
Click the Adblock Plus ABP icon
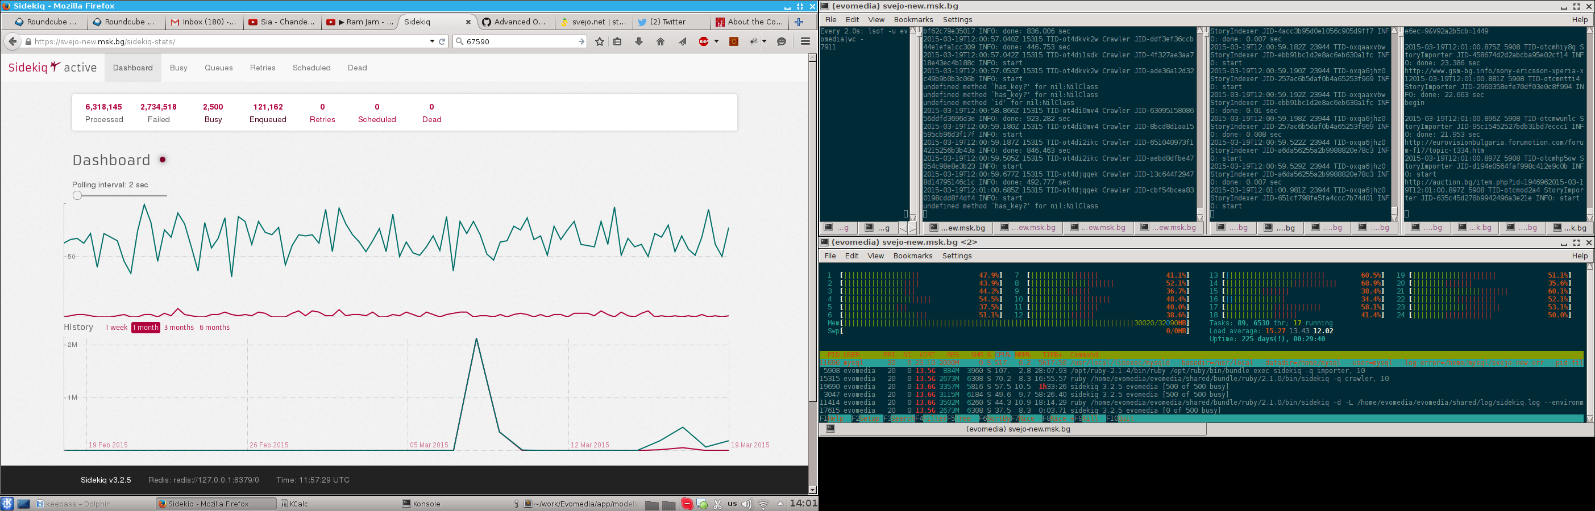point(703,41)
